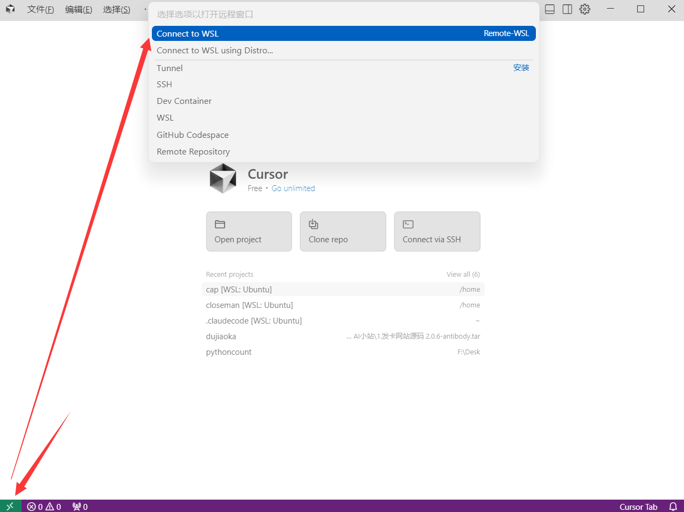Select the GitHub Codespace option
This screenshot has width=684, height=512.
click(344, 135)
